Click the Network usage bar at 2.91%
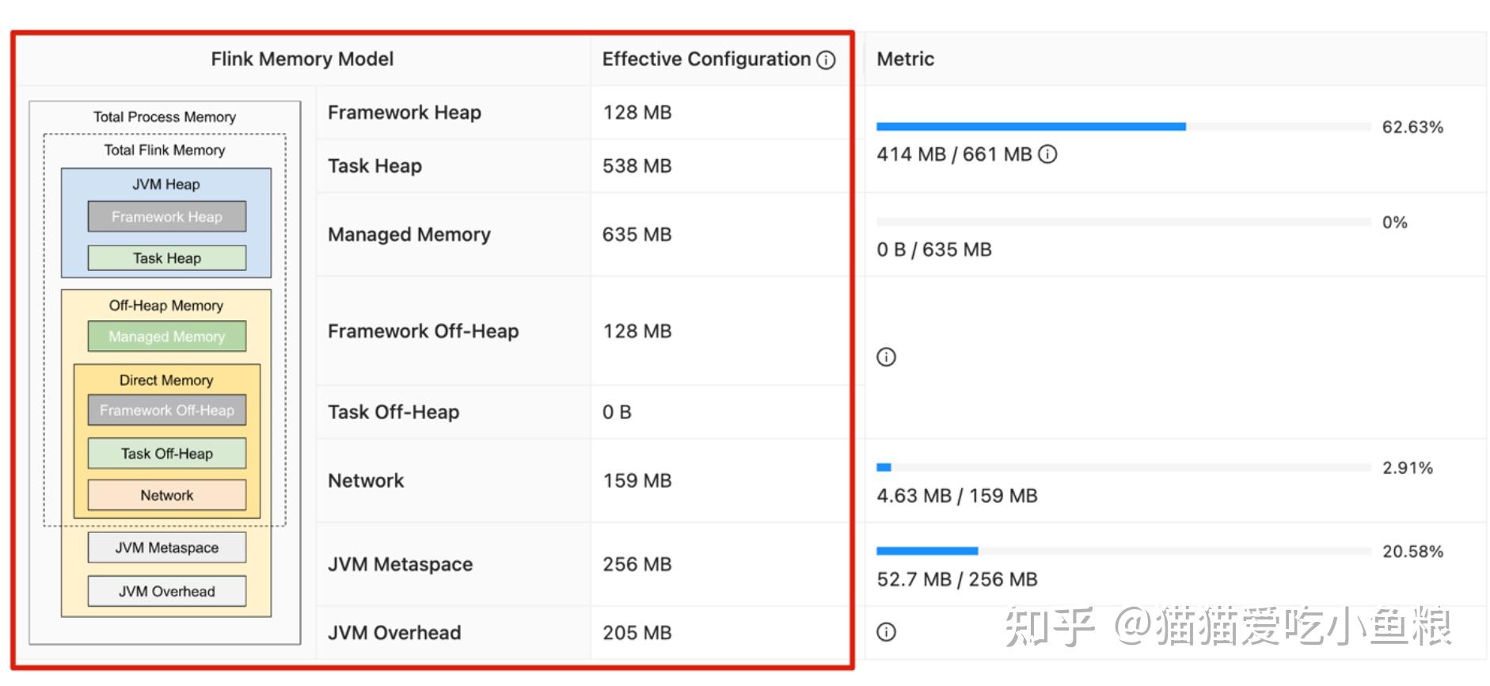The image size is (1490, 686). [x=1123, y=467]
